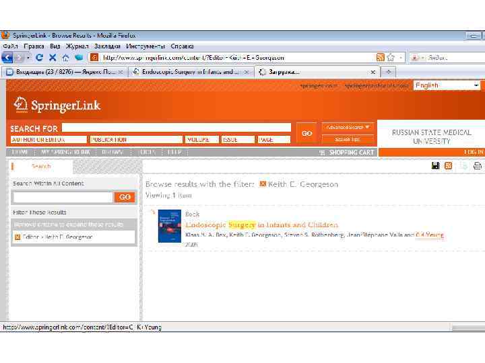Click the Search Within All Content field
This screenshot has height=363, width=485.
(x=63, y=197)
